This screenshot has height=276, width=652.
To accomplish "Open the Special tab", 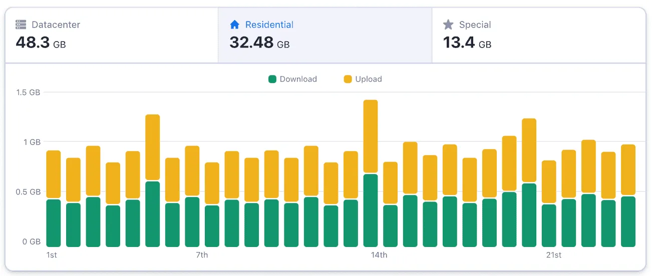I will pyautogui.click(x=538, y=35).
